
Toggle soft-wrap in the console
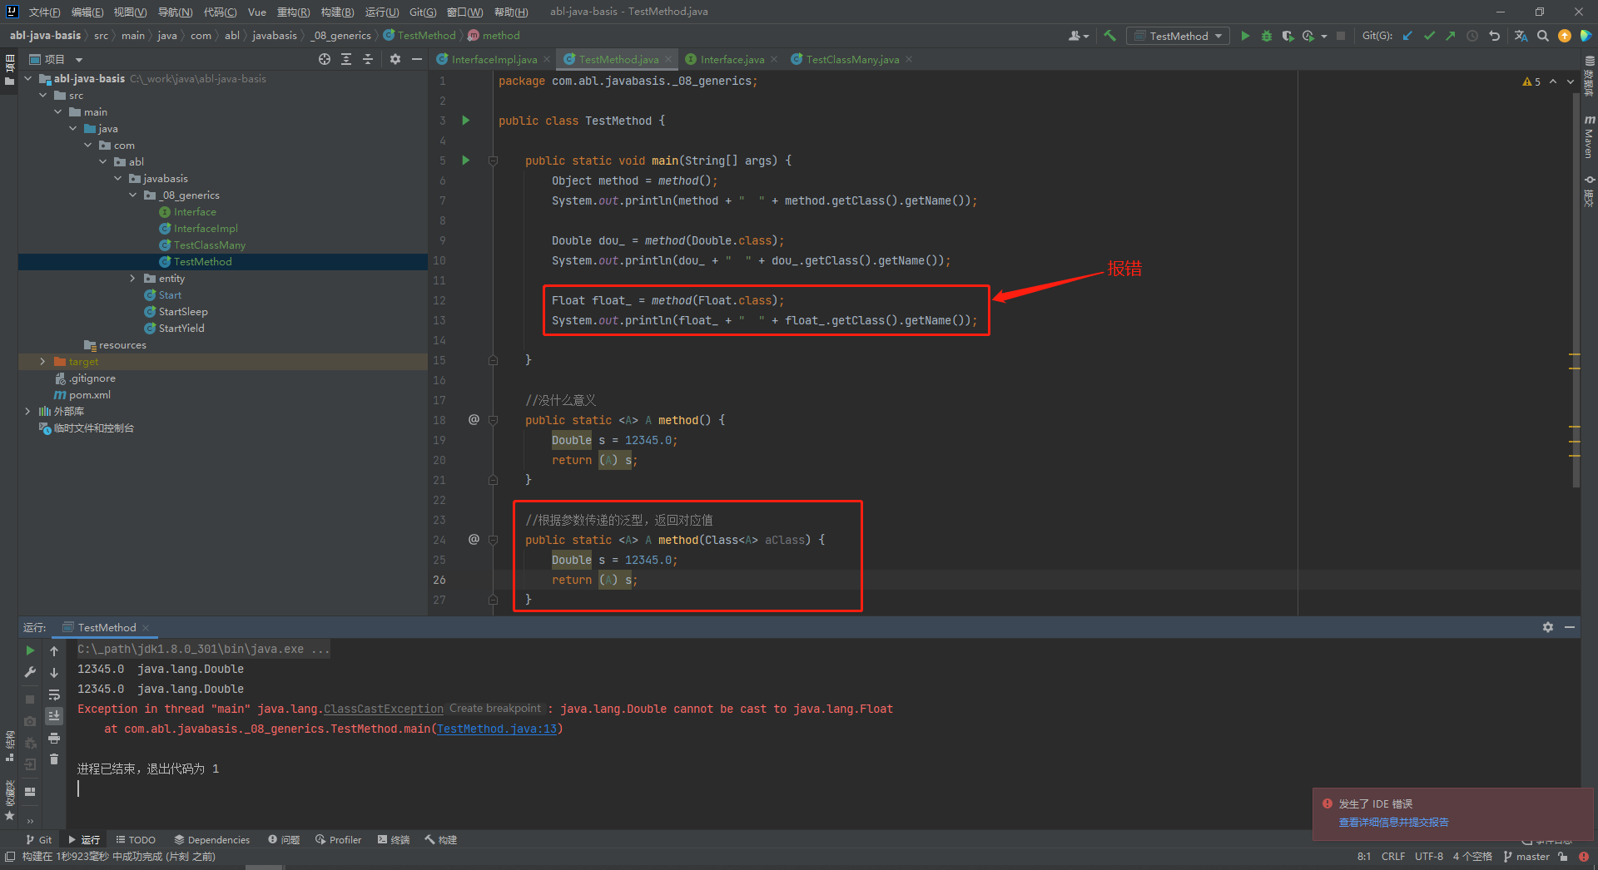point(54,695)
